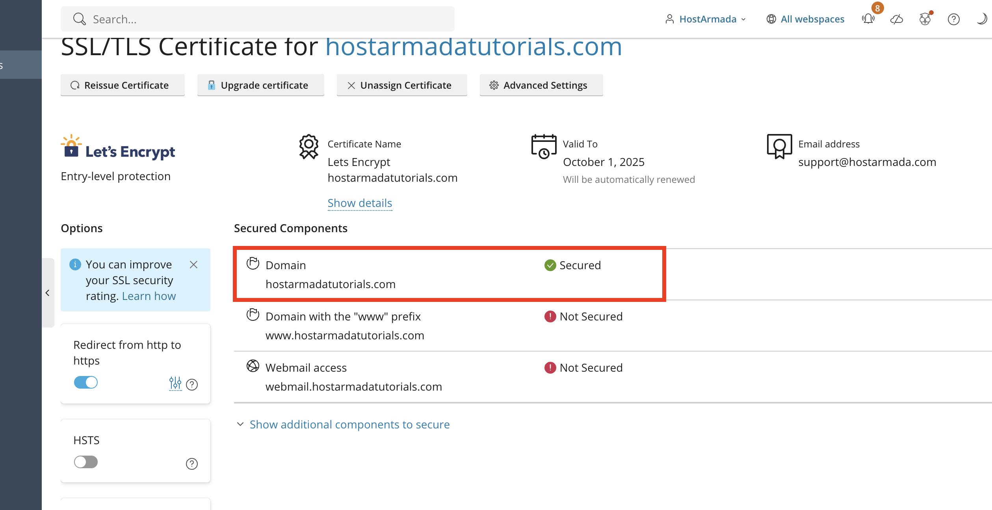This screenshot has height=510, width=992.
Task: Click the hostarmadatutorials.com heading link
Action: coord(473,47)
